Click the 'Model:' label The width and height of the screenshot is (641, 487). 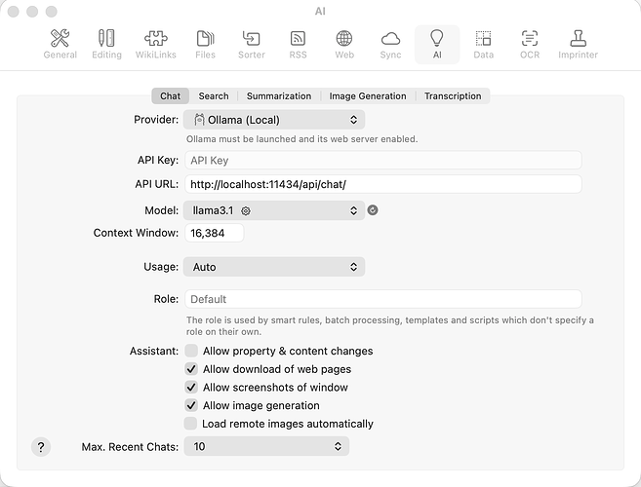pyautogui.click(x=162, y=210)
